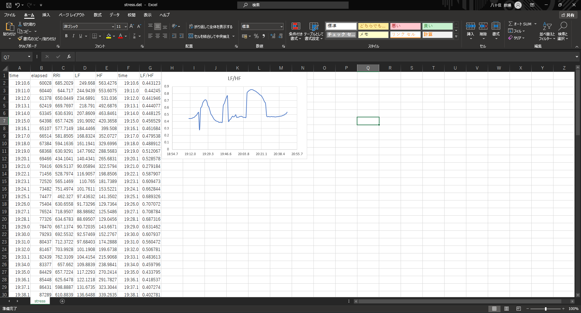581x313 pixels.
Task: Open the 挿入 (Insert) ribbon tab
Action: pyautogui.click(x=46, y=15)
